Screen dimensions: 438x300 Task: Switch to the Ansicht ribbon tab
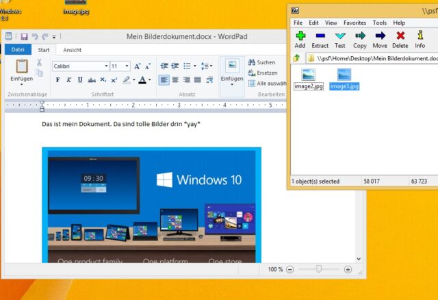73,50
